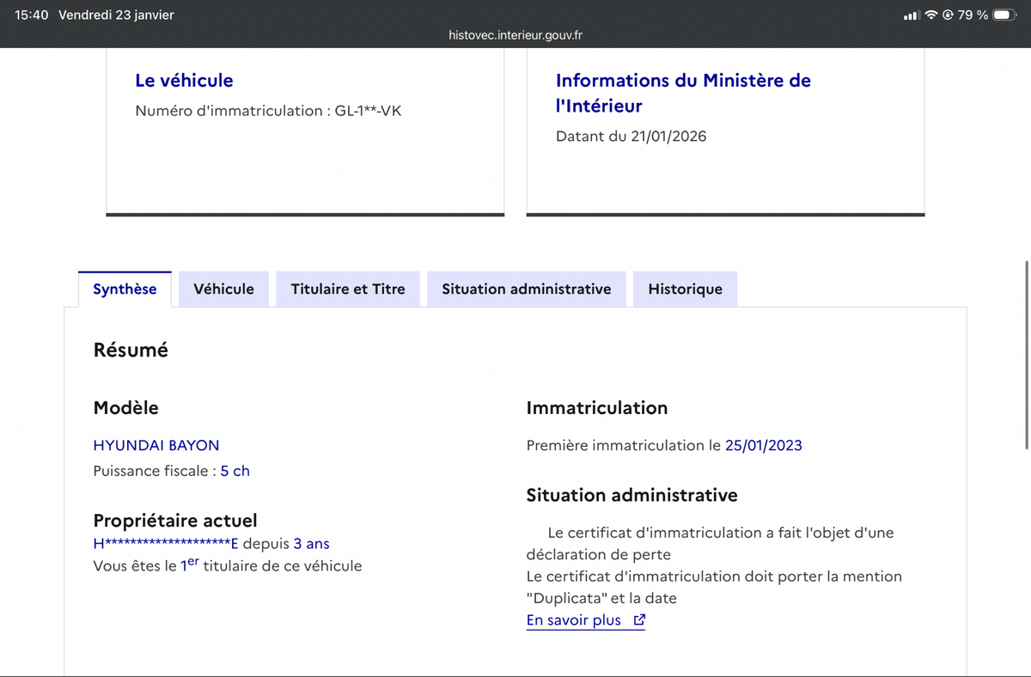Tap the Wi-Fi status icon
Image resolution: width=1031 pixels, height=677 pixels.
tap(931, 15)
